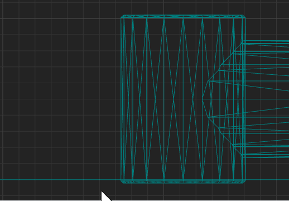
Task: Click the central horizontal line through the cone tip
Action: coord(245,99)
